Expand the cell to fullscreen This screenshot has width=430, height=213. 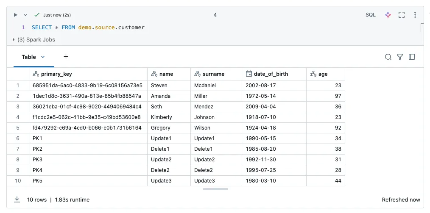click(x=402, y=15)
